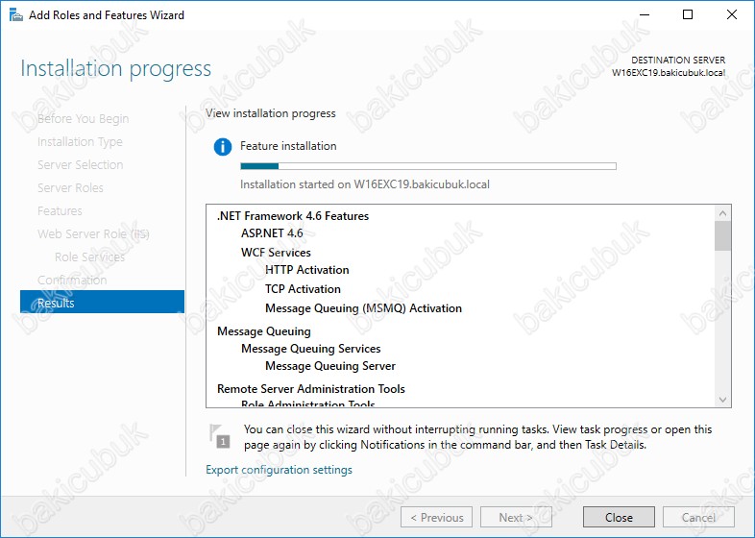Minimize the wizard window
The width and height of the screenshot is (755, 538).
(x=645, y=14)
